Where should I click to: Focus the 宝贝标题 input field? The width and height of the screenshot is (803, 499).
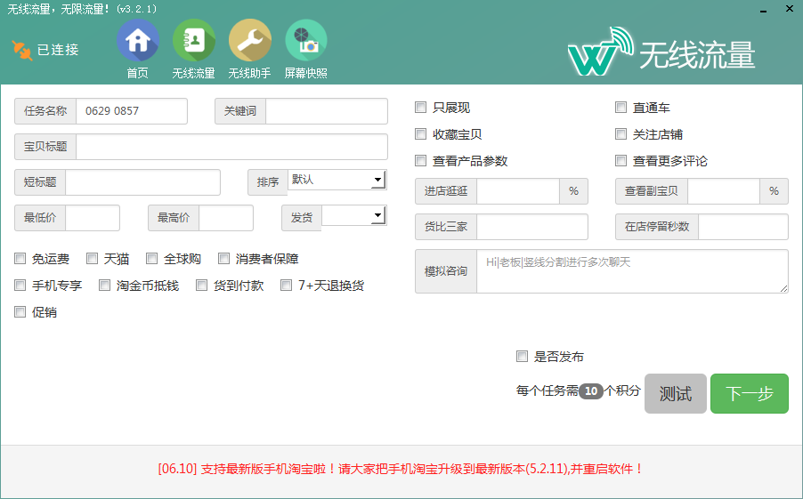231,147
